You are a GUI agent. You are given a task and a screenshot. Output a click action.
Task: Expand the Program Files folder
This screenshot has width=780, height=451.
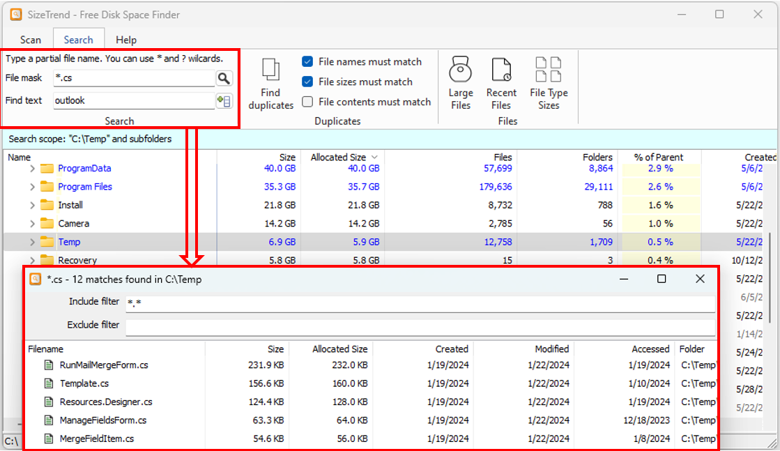pyautogui.click(x=32, y=187)
